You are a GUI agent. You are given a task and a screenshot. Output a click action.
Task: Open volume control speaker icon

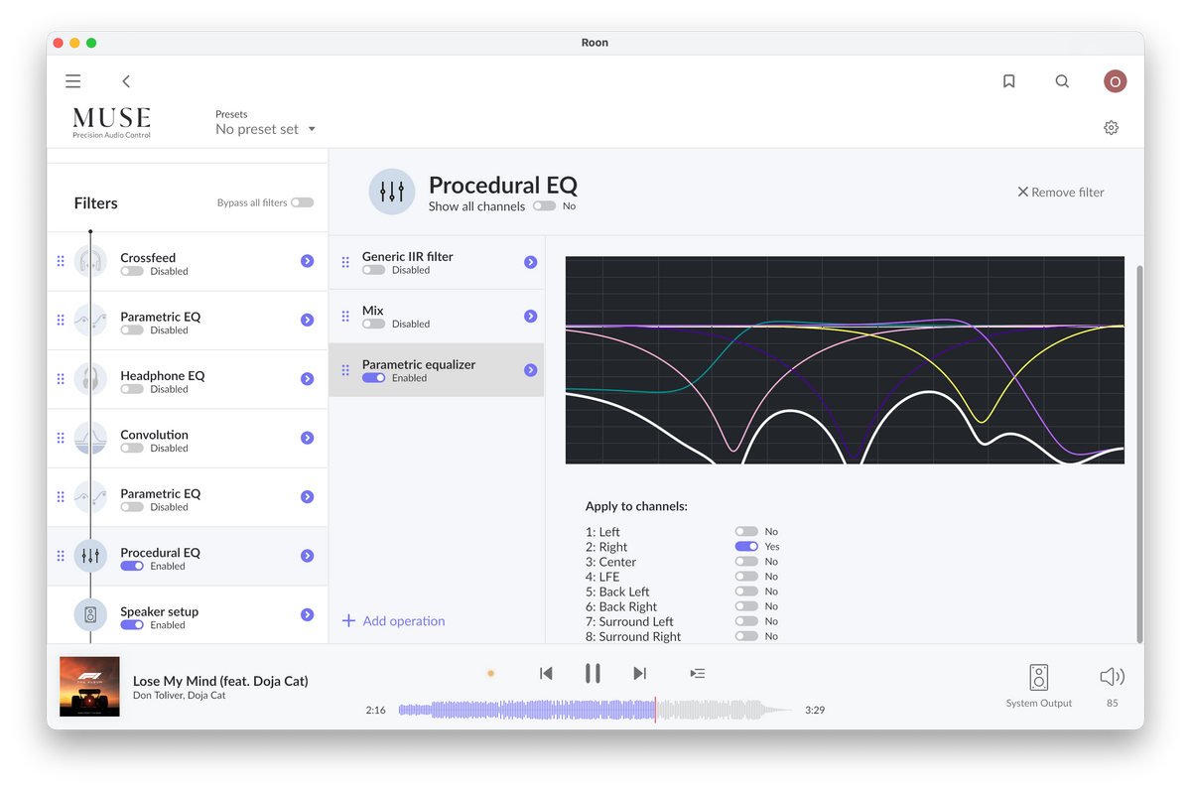coord(1112,677)
